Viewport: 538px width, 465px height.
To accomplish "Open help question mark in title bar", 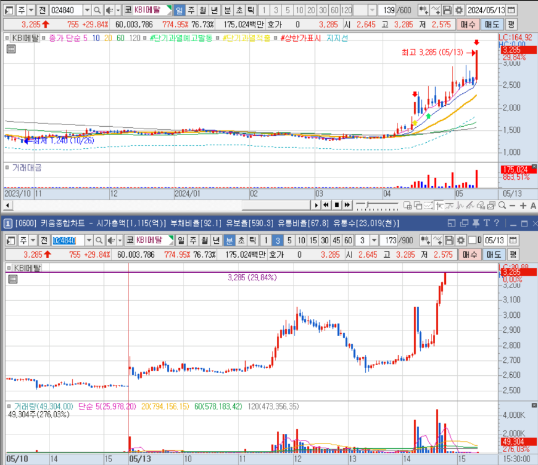I will pyautogui.click(x=497, y=224).
